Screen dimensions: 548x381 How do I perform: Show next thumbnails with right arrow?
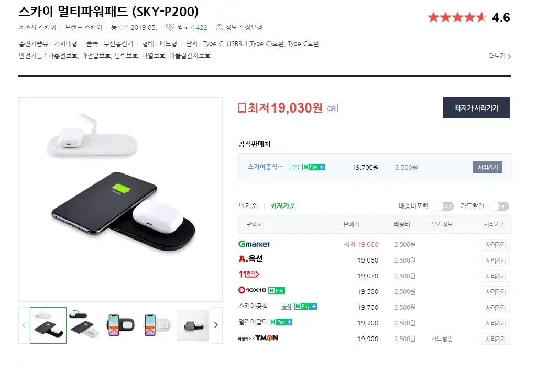point(216,325)
